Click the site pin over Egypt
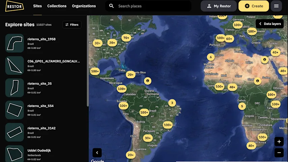Screen dimensions: 288x162 tap(264, 60)
